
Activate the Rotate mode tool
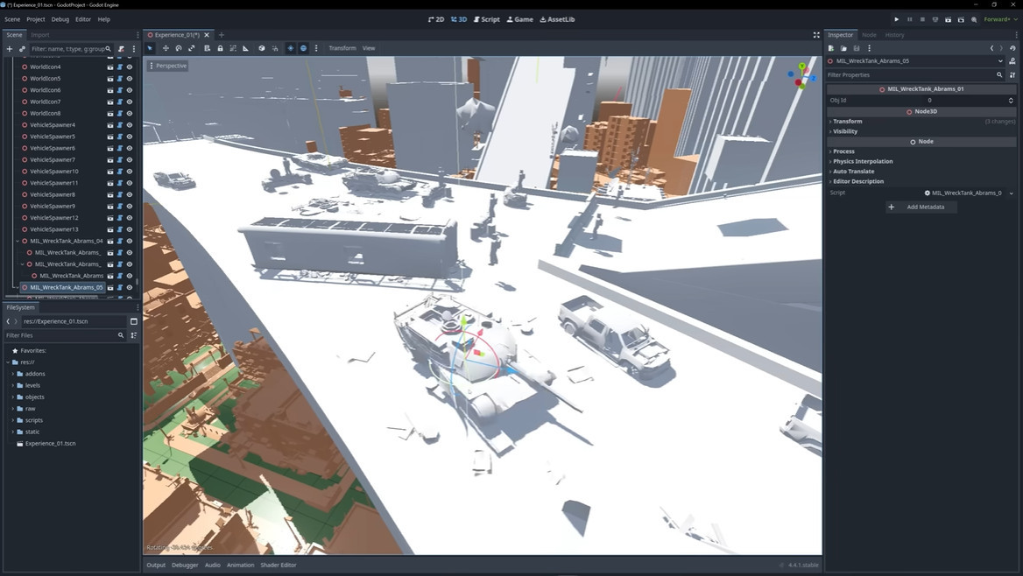tap(178, 48)
